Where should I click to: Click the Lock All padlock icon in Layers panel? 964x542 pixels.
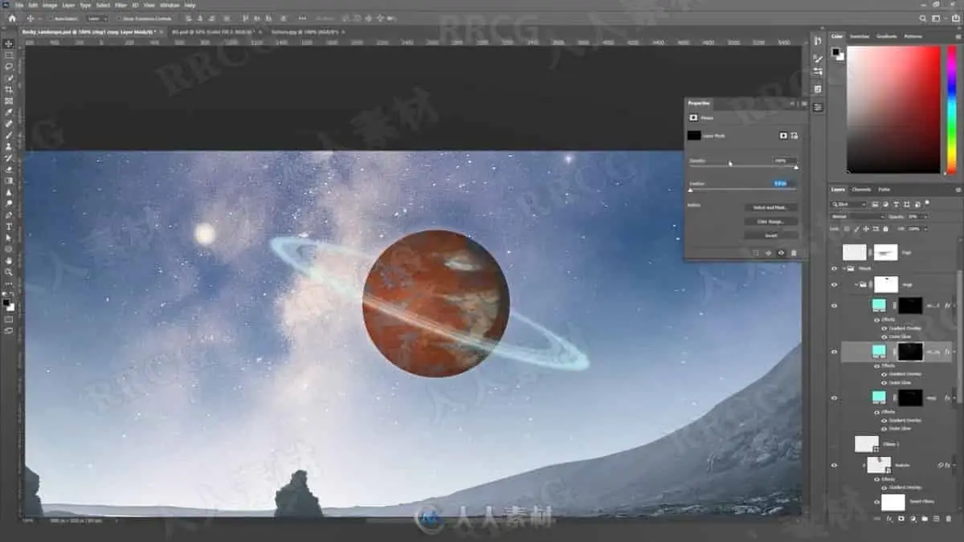point(885,229)
